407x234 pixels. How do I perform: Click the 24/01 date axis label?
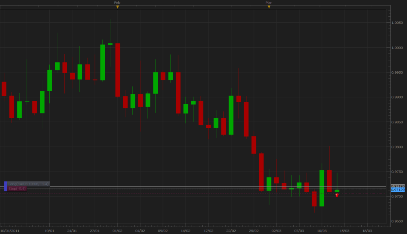click(x=72, y=231)
